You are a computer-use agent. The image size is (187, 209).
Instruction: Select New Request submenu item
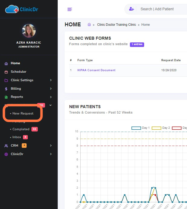23,113
